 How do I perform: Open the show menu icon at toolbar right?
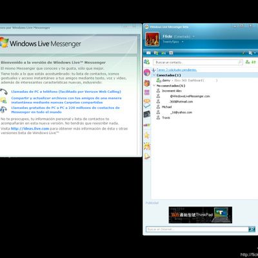click(x=250, y=53)
